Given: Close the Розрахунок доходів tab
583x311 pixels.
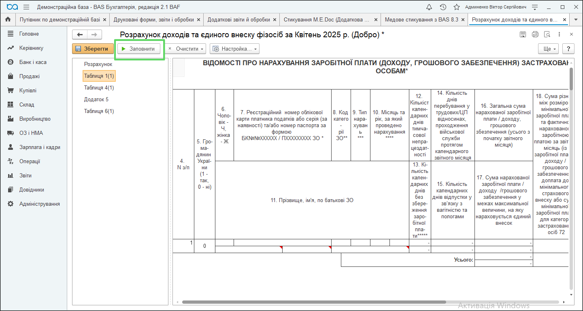Looking at the screenshot, I should click(564, 19).
